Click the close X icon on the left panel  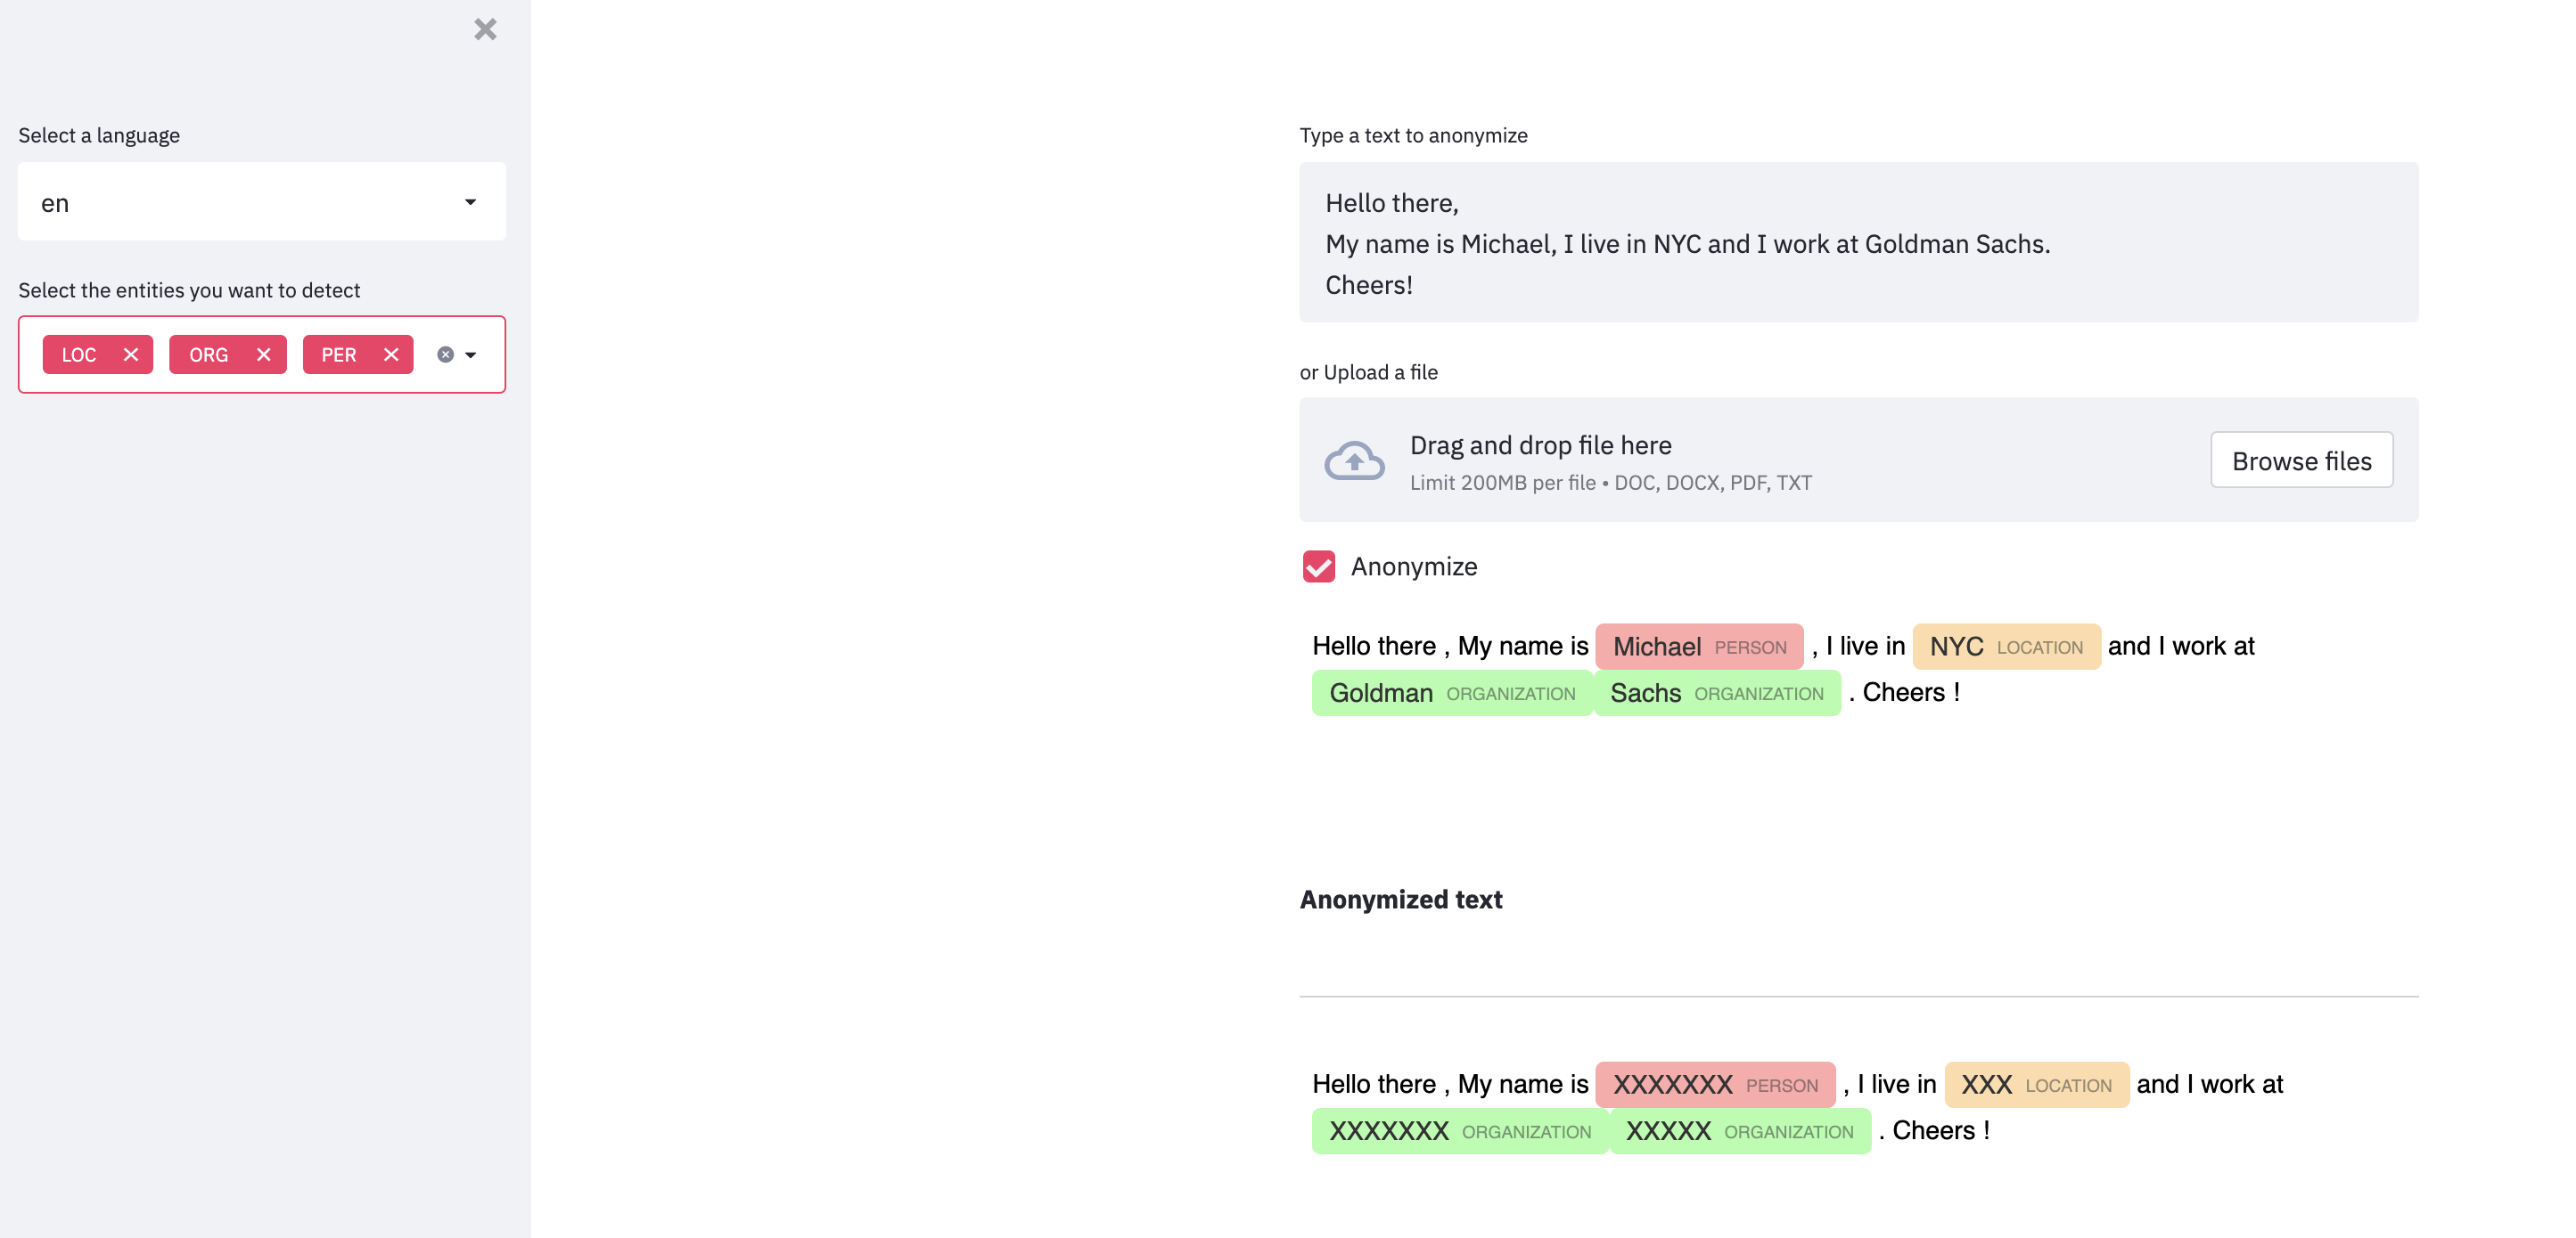(487, 29)
